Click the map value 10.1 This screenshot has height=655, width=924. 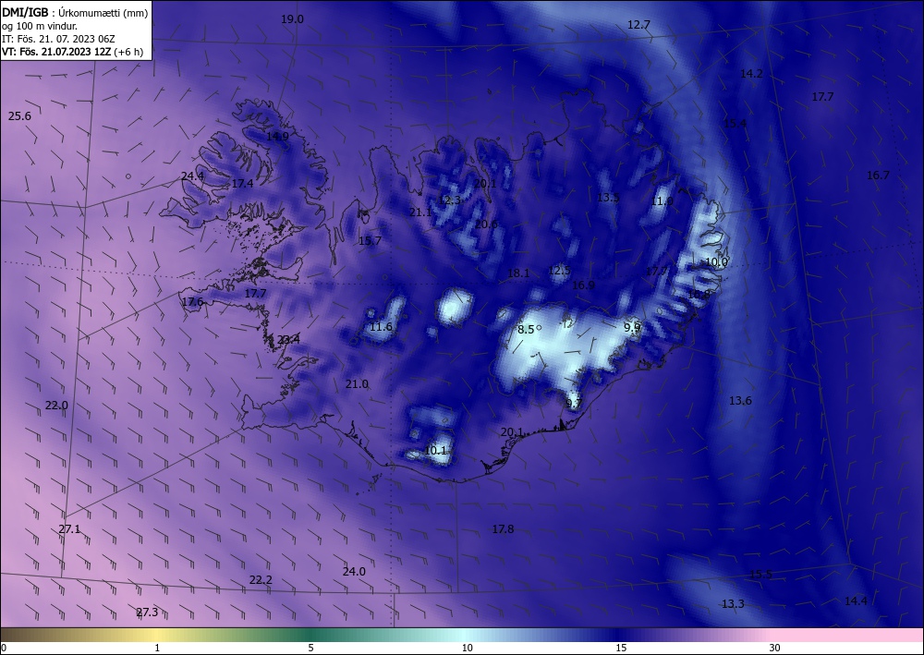tap(435, 451)
